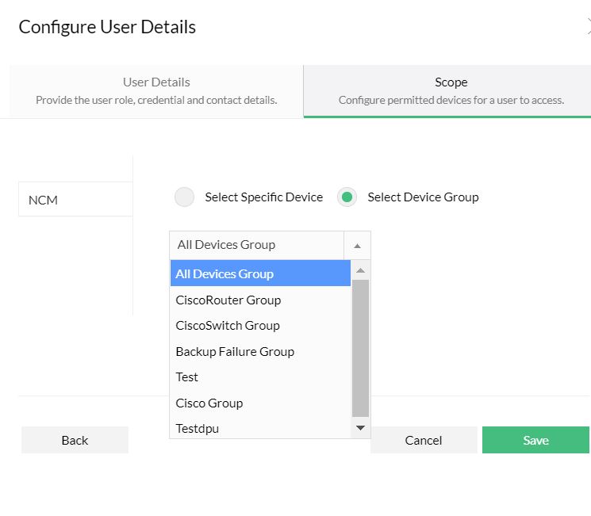
Task: Click the All Devices Group combo box field
Action: [258, 245]
